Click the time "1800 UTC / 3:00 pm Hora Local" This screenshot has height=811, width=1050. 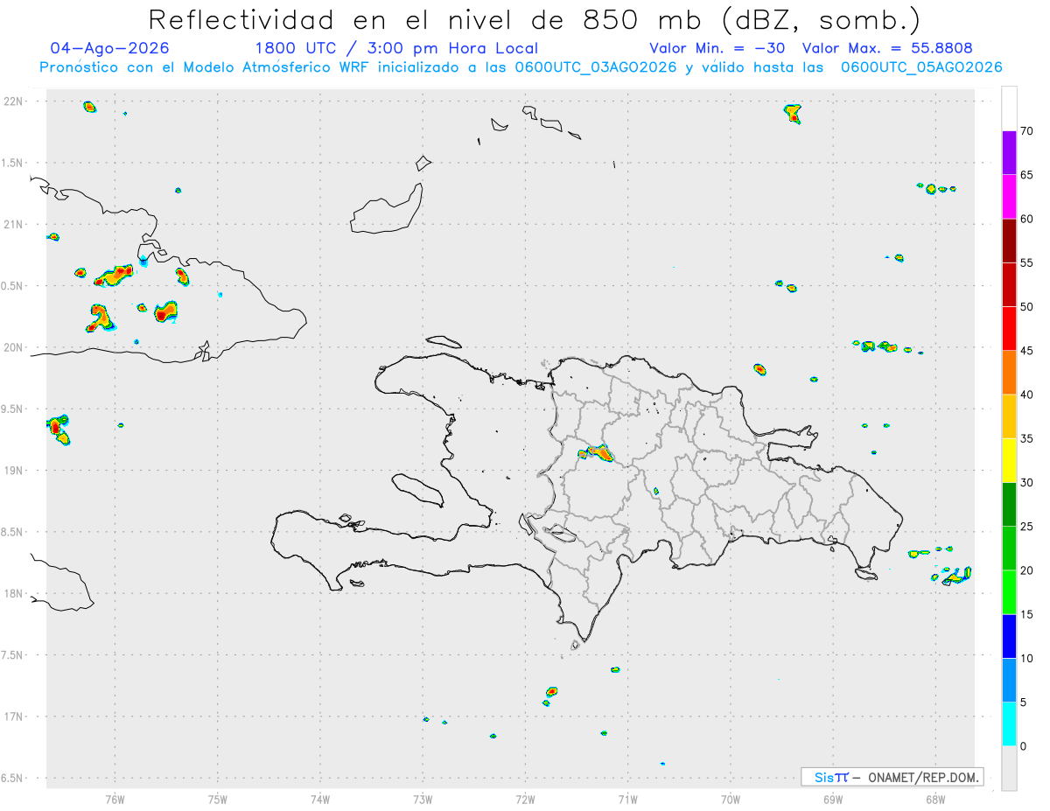(396, 48)
